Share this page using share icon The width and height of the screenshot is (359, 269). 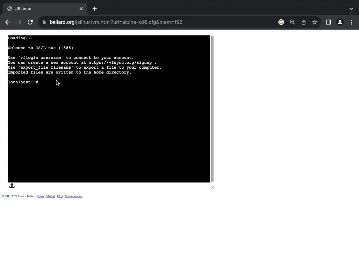pos(304,22)
